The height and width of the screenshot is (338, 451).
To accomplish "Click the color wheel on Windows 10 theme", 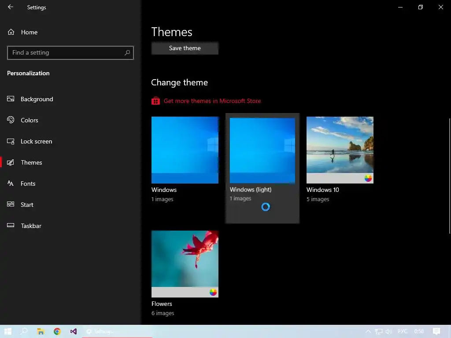I will click(368, 178).
